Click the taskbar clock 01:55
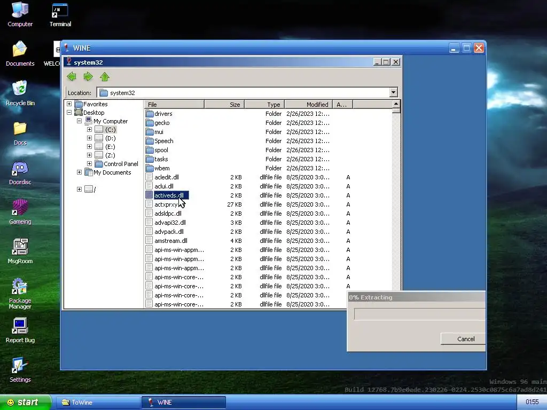Screen dimensions: 547x410 coord(532,402)
